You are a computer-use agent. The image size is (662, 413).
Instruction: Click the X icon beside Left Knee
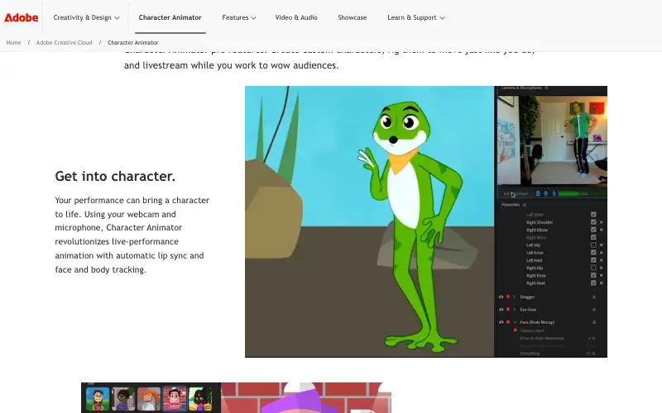[x=602, y=253]
